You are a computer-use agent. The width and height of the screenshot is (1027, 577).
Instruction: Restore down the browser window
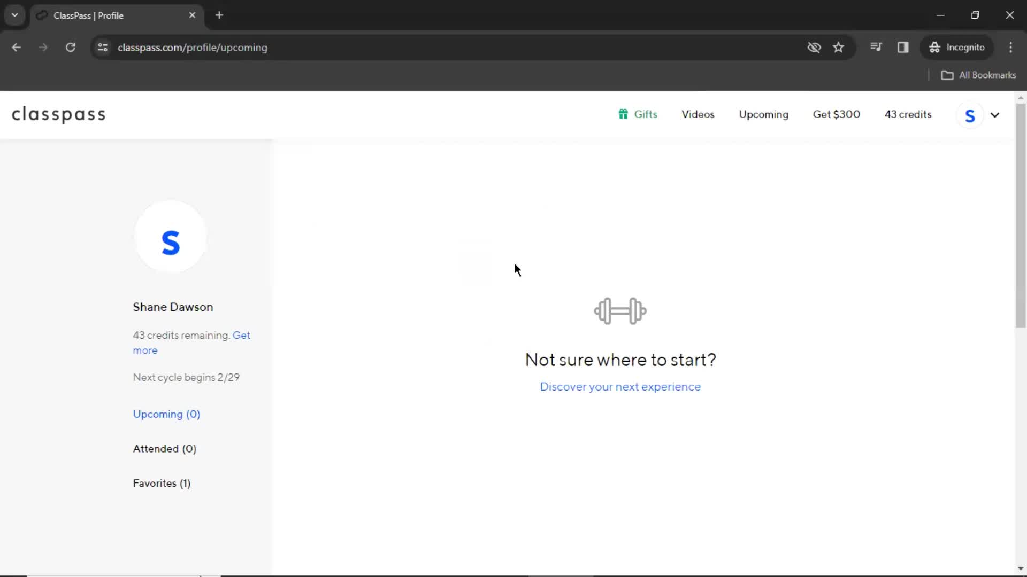point(975,15)
